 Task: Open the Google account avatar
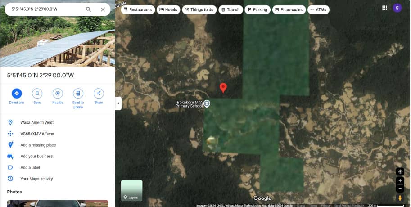[397, 8]
